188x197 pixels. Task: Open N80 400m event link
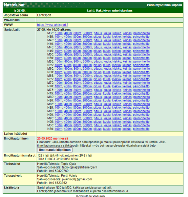[x=68, y=100]
